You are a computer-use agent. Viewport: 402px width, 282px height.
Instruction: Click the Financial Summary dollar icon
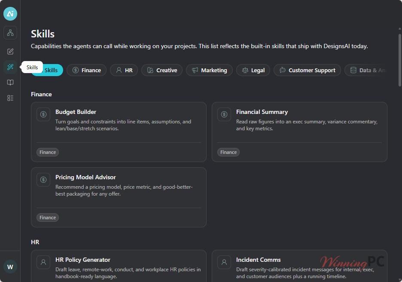coord(224,114)
